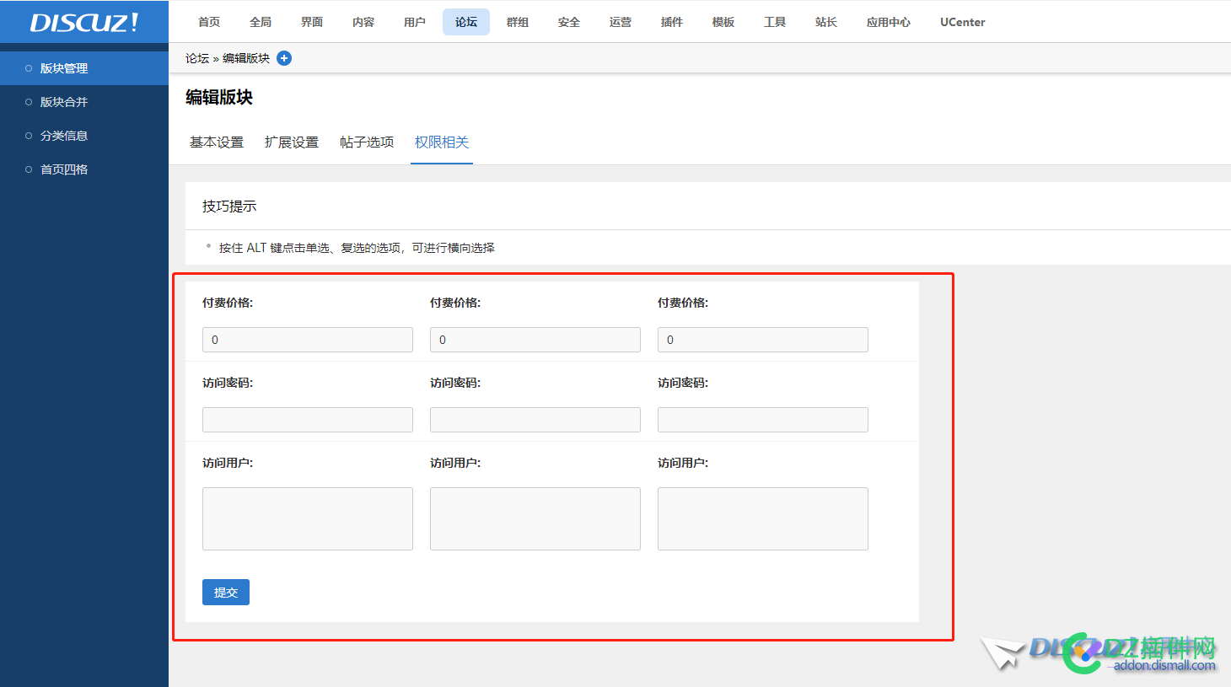Open the 运营 top menu

coord(621,22)
